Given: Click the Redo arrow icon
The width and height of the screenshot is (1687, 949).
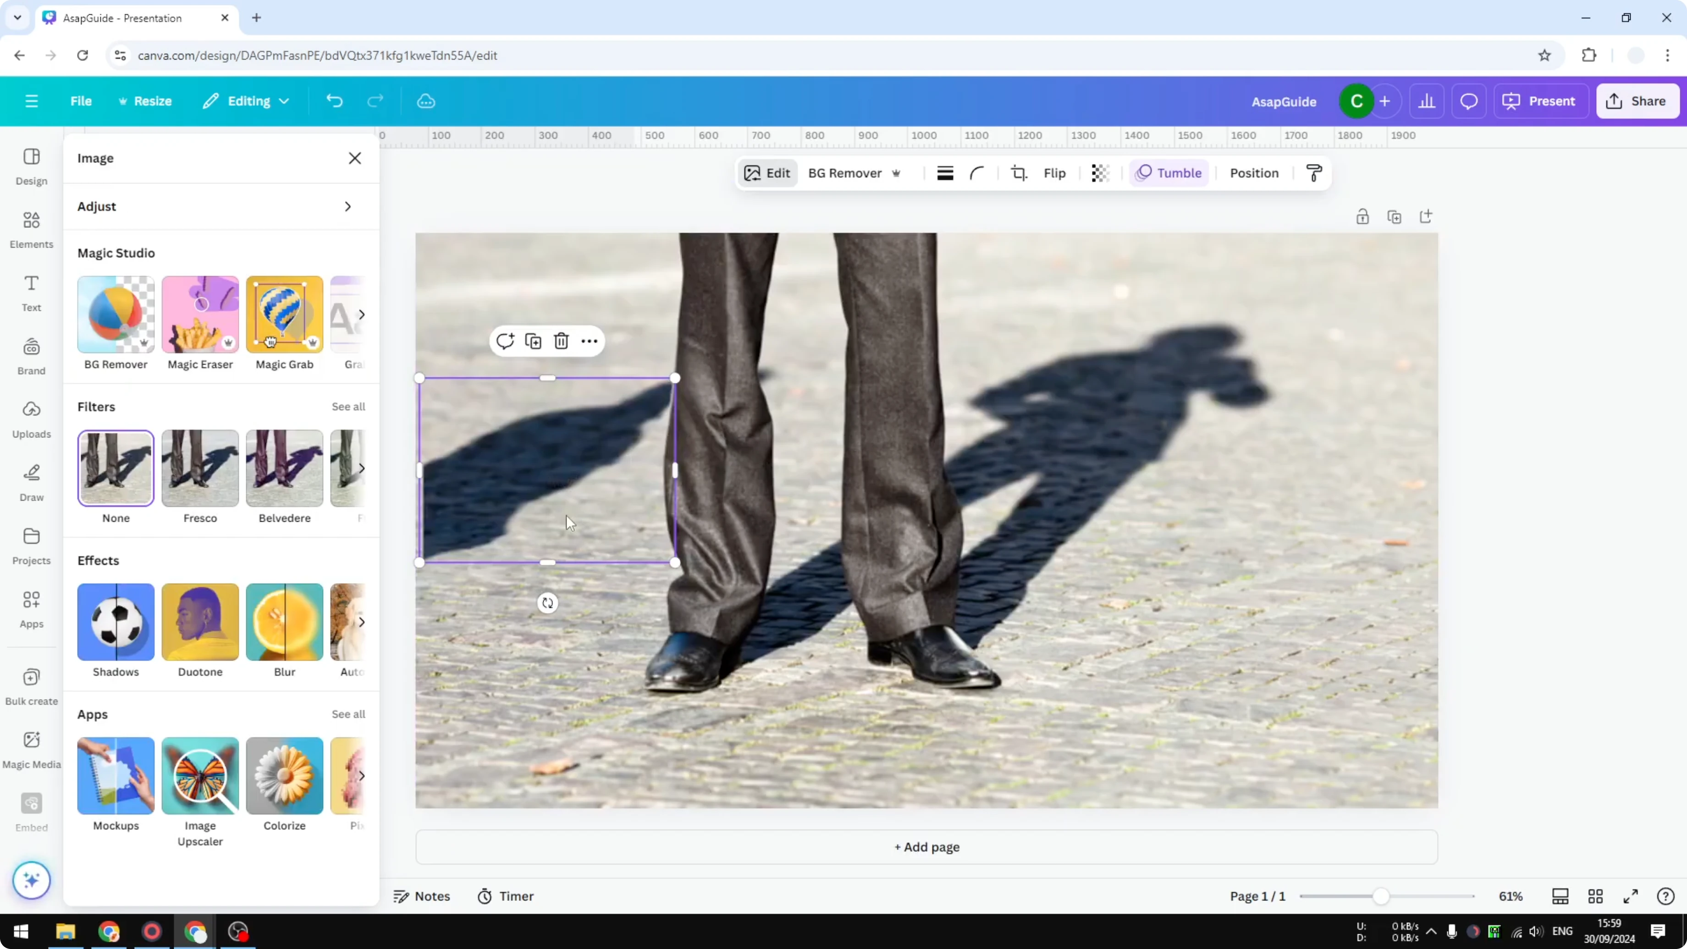Looking at the screenshot, I should 375,101.
